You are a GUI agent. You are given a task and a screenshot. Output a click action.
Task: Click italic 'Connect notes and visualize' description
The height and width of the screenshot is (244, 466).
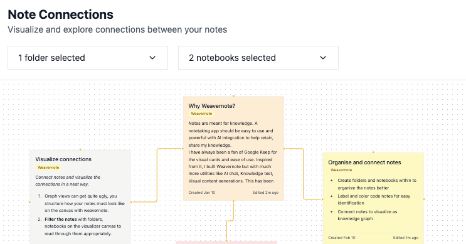point(68,181)
